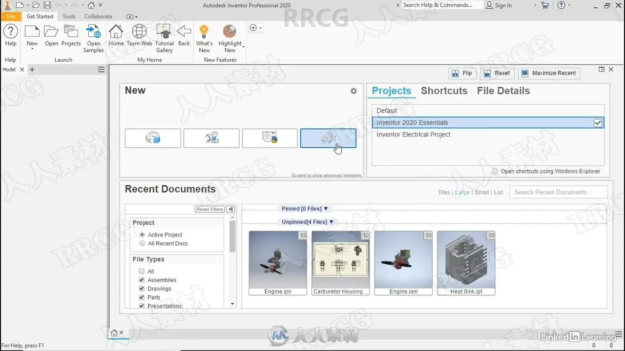The image size is (625, 351).
Task: Uncheck the Drawings checkbox
Action: pyautogui.click(x=142, y=289)
